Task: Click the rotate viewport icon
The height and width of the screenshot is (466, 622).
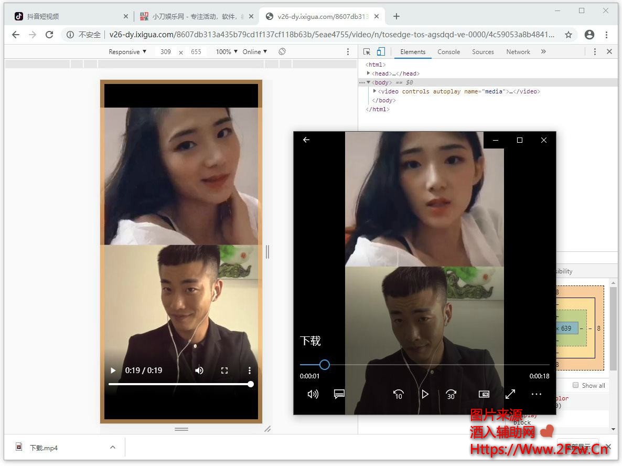Action: (x=282, y=51)
